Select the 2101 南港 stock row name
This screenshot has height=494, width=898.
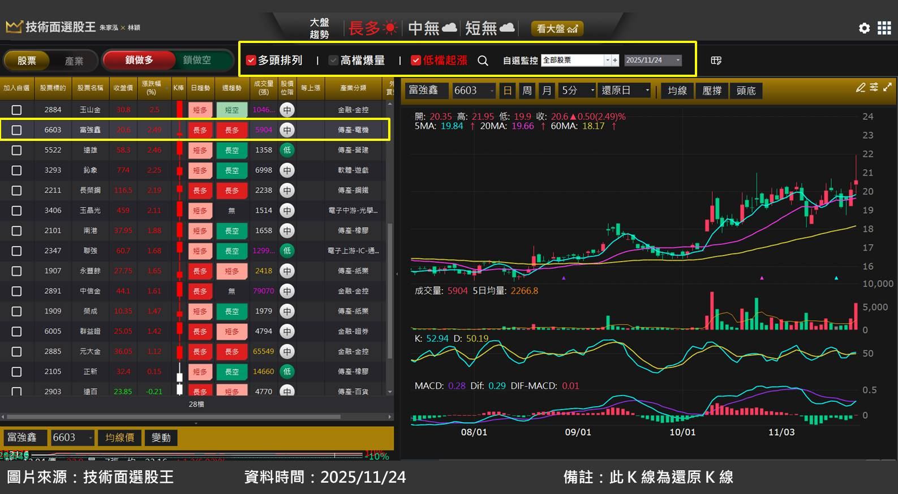(x=91, y=231)
